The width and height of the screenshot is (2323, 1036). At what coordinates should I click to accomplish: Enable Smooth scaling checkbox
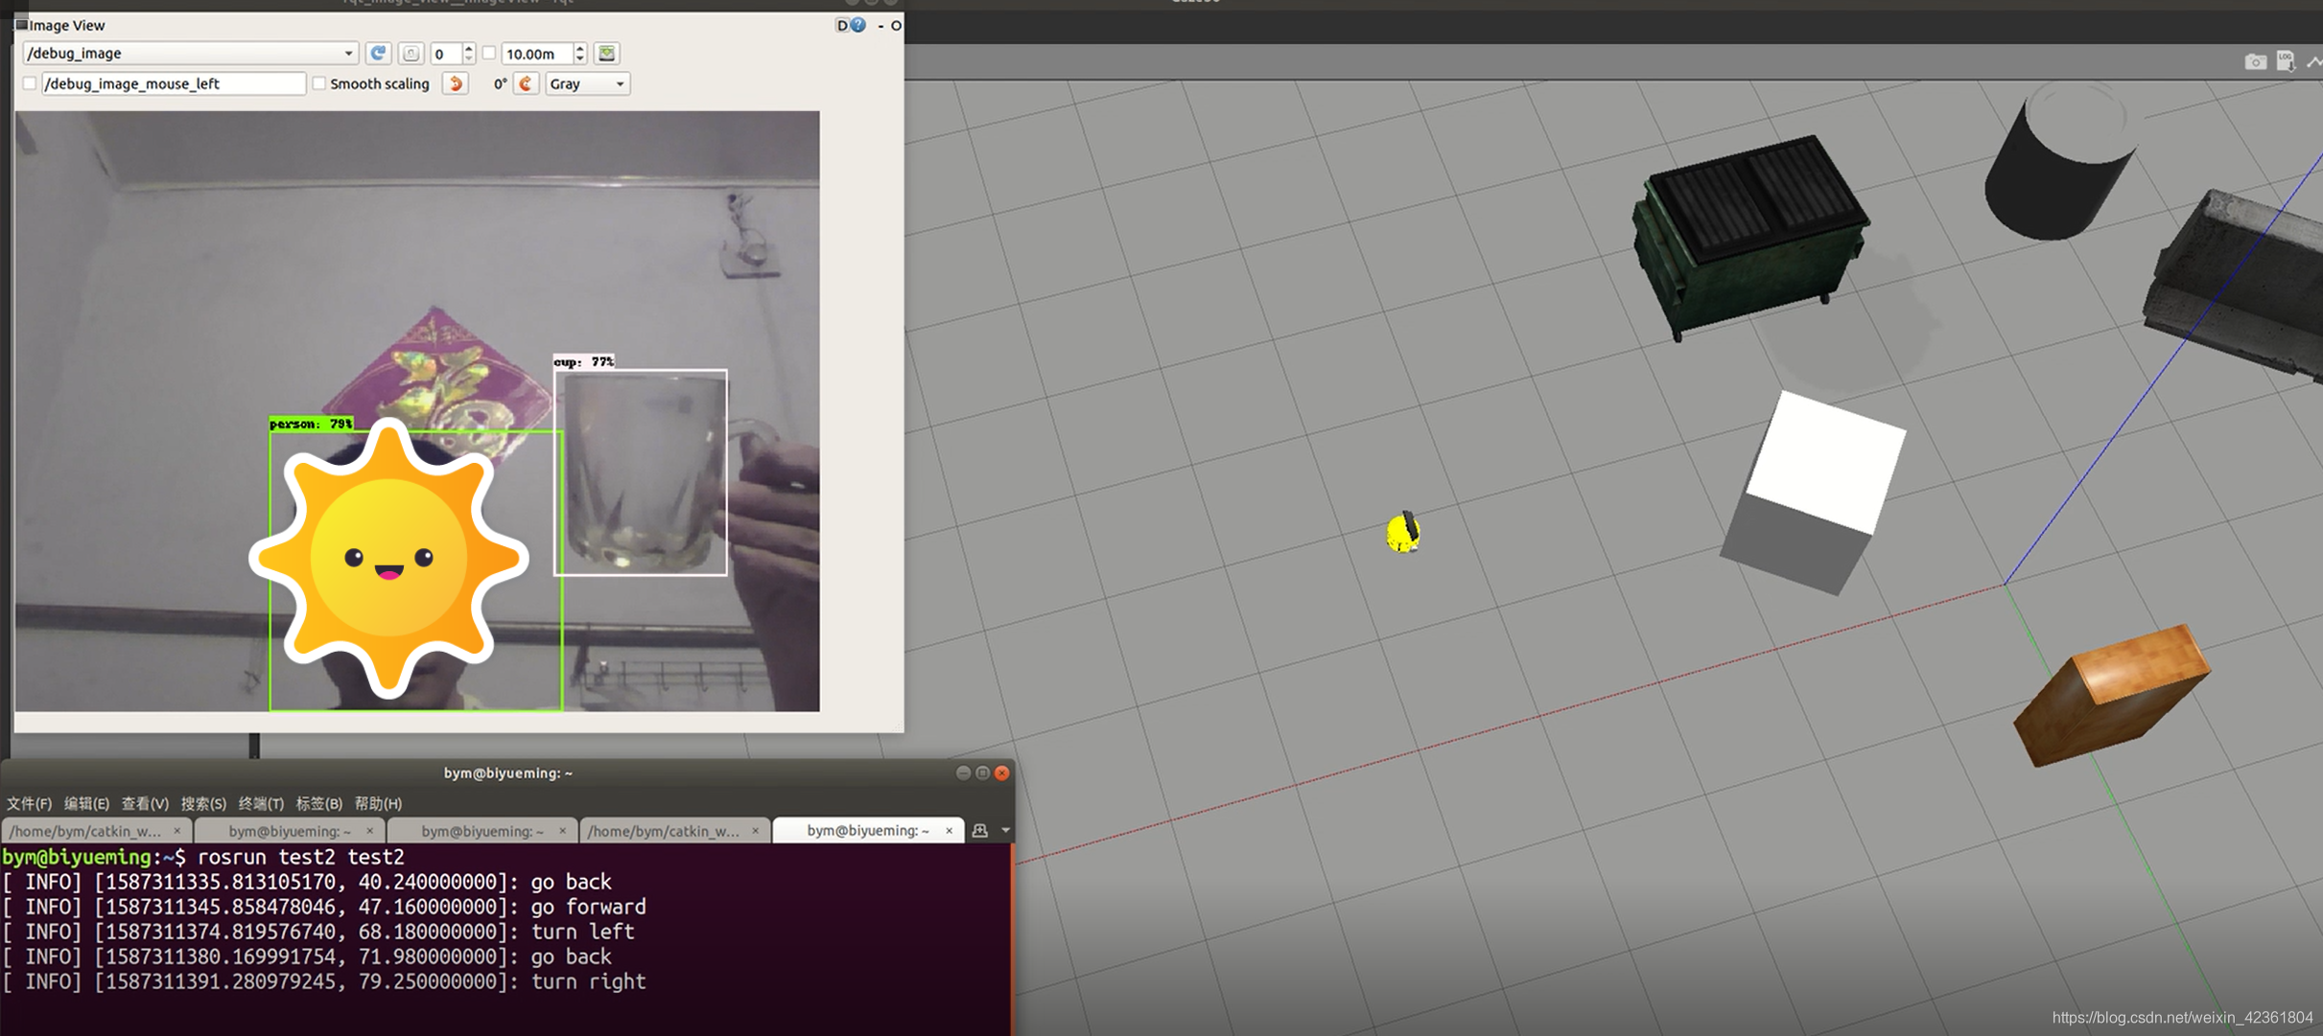point(318,84)
